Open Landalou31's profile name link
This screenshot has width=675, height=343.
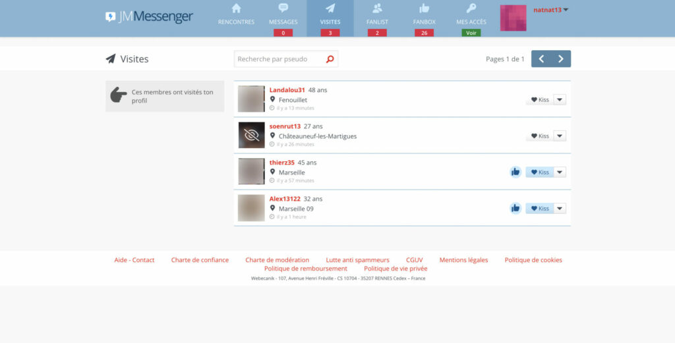[287, 90]
